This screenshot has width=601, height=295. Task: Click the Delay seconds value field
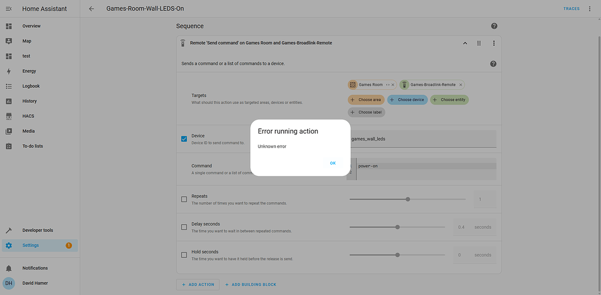[475, 227]
